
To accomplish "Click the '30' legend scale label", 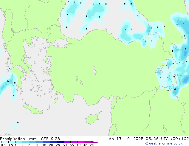I will [x=65, y=145].
